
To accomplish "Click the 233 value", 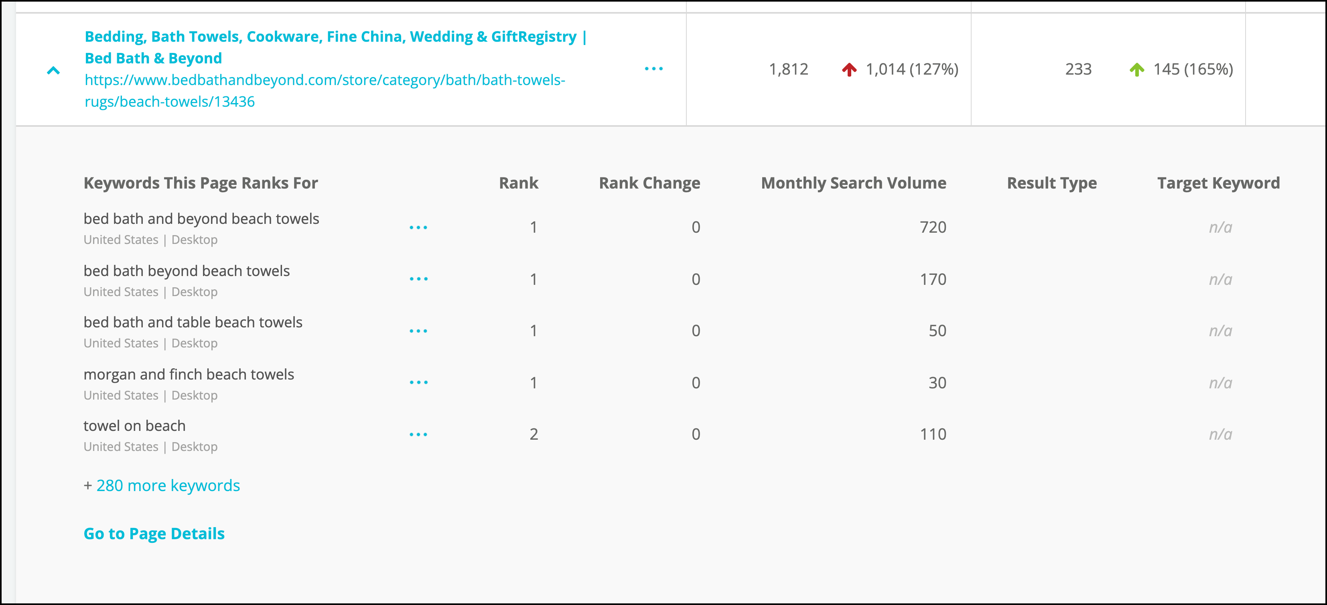I will [x=1078, y=69].
